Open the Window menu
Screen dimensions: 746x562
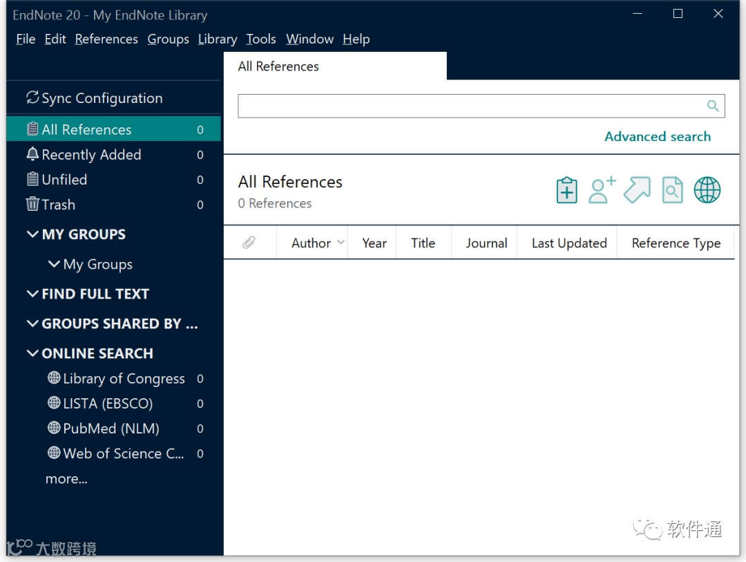309,39
